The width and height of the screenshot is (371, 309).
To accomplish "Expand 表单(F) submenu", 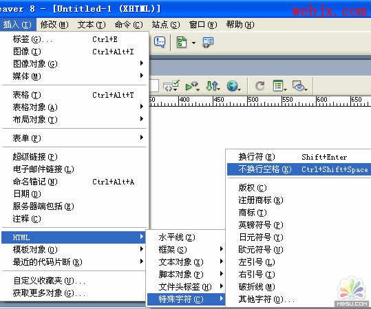I will 74,138.
